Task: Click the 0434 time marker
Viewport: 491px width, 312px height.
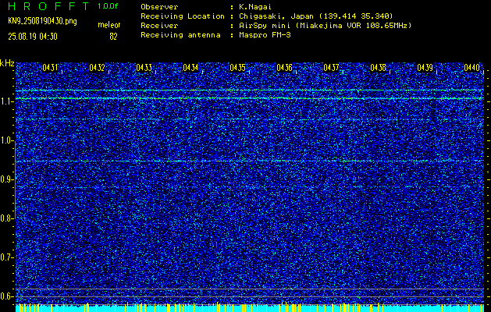Action: [190, 68]
